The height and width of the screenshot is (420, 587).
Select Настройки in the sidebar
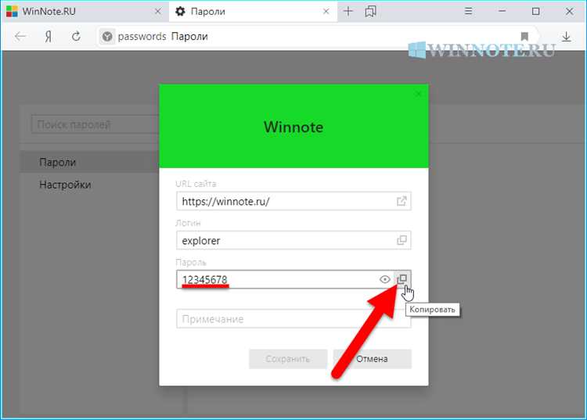(x=65, y=185)
